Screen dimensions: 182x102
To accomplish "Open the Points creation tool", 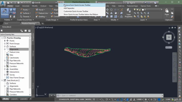I will click(x=25, y=10).
